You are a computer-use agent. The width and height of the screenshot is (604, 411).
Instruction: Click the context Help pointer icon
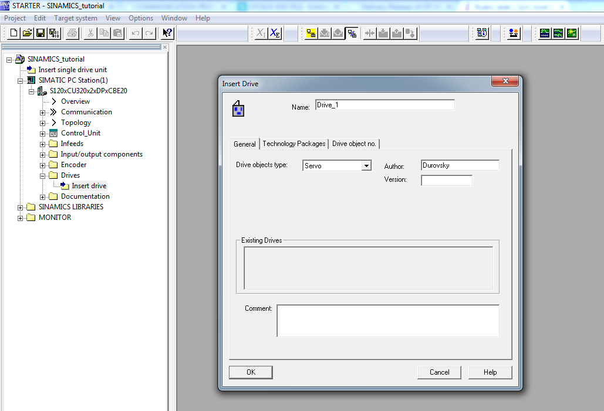[x=167, y=33]
